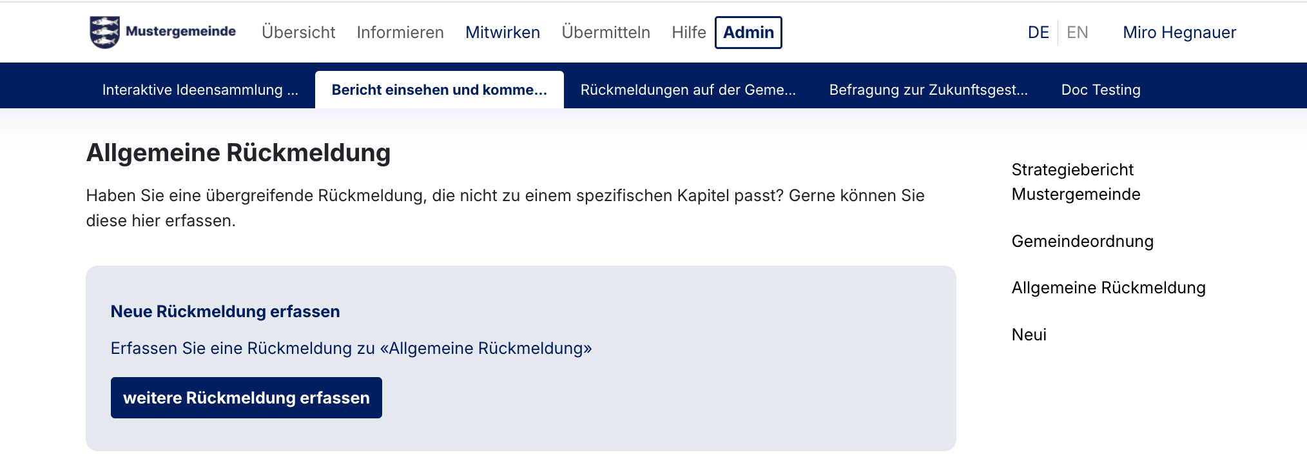
Task: Open the Doc Testing tab
Action: pos(1100,90)
